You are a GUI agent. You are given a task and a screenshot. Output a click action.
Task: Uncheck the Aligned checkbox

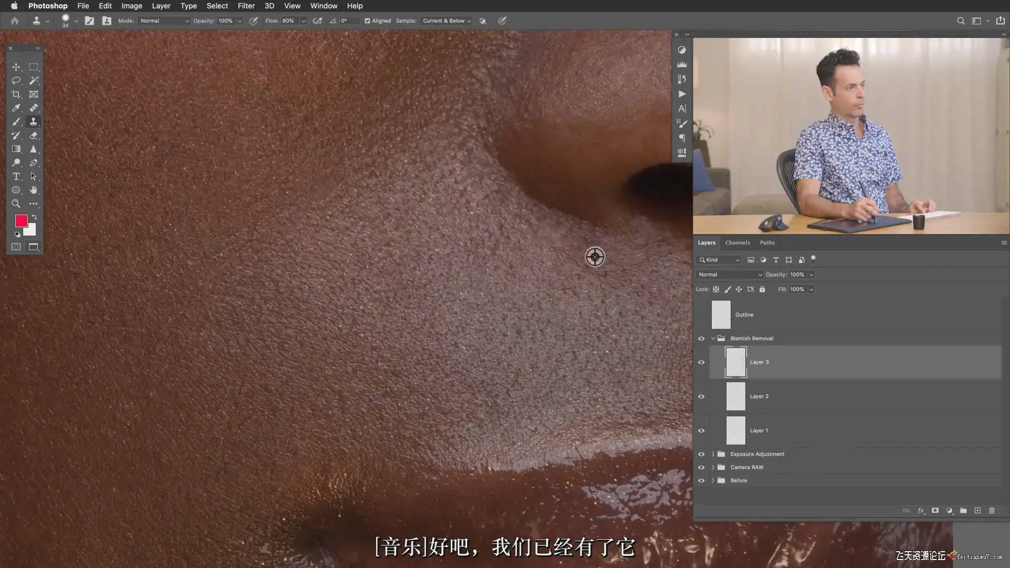[x=367, y=21]
